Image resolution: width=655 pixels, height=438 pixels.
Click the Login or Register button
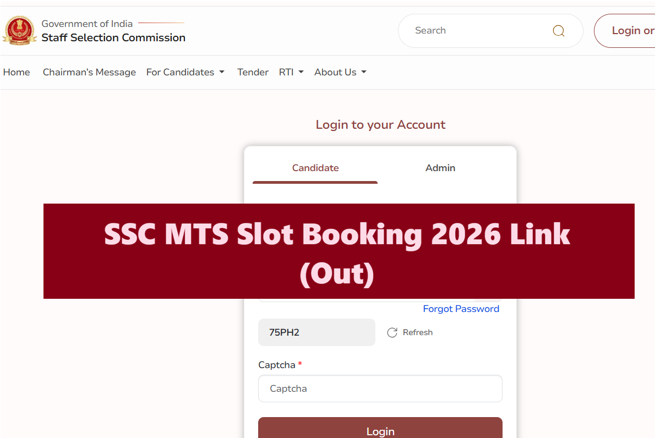tap(627, 31)
